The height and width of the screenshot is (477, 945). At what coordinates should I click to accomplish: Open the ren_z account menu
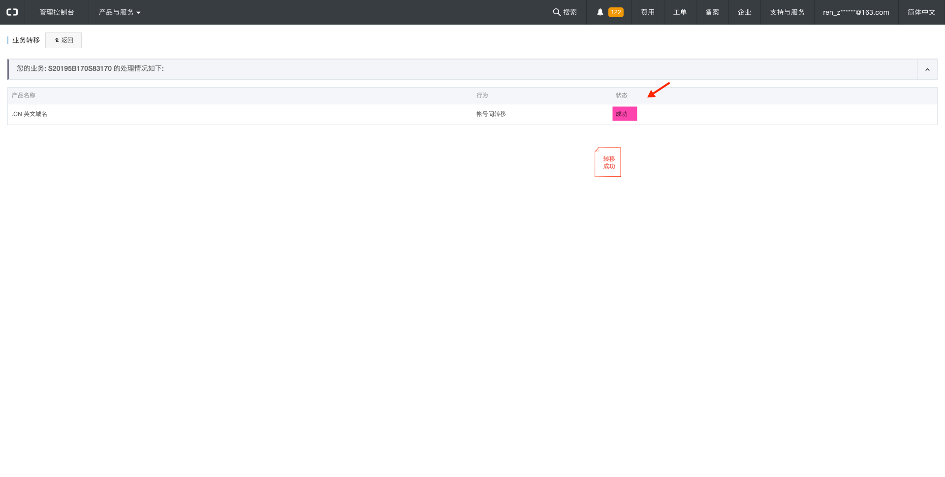(856, 12)
